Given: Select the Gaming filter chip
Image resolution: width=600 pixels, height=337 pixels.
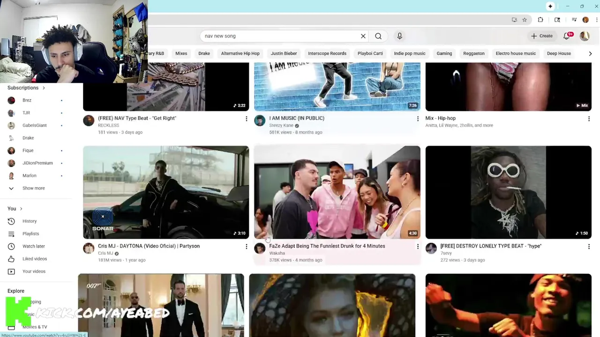Looking at the screenshot, I should click(444, 53).
